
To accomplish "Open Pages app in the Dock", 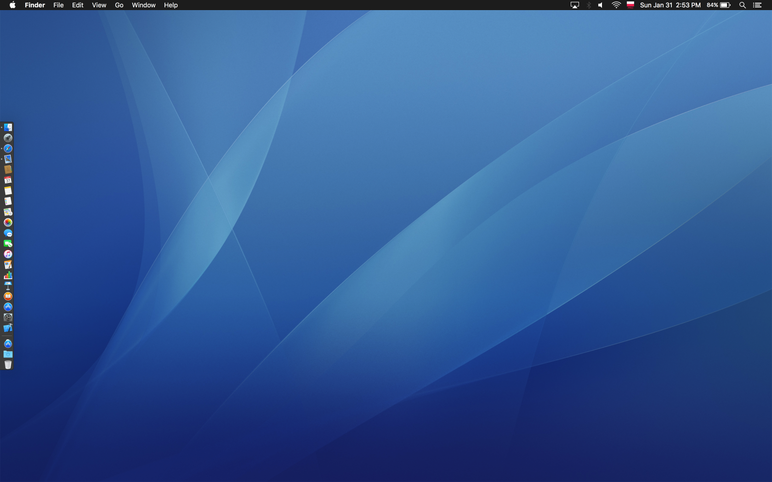I will tap(8, 264).
